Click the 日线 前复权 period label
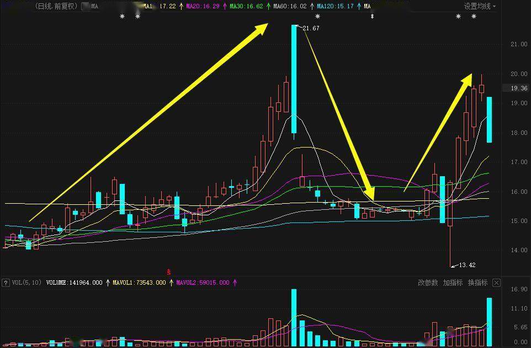 (x=56, y=6)
